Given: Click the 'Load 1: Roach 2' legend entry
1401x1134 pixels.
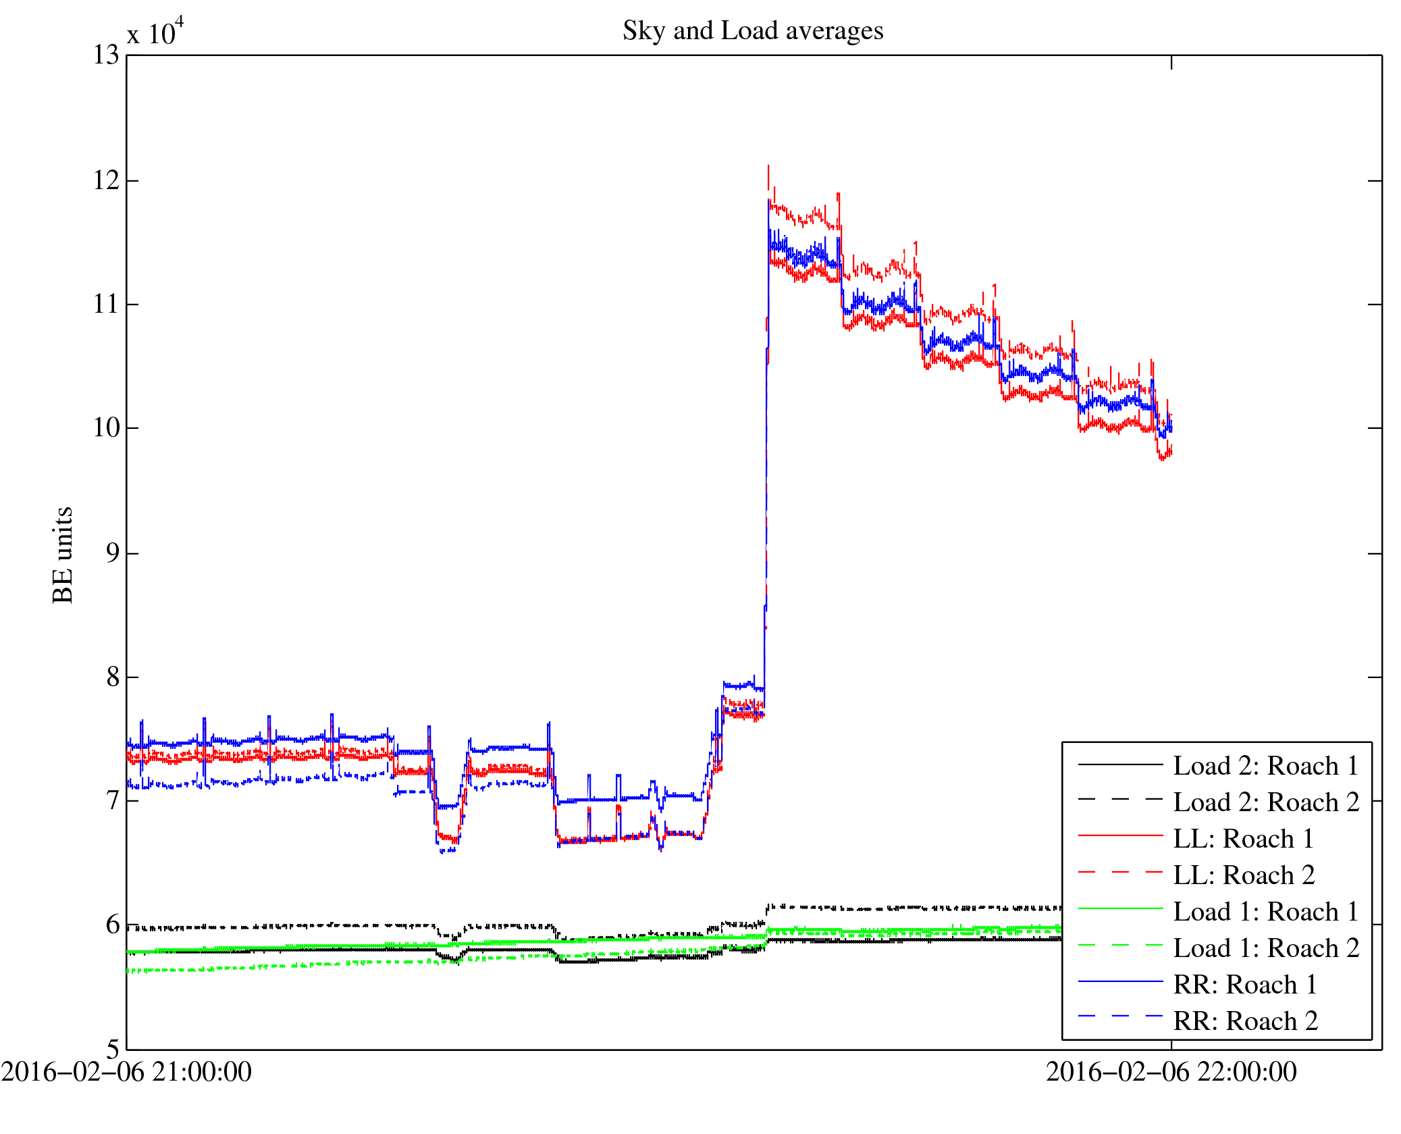Looking at the screenshot, I should tap(1266, 948).
